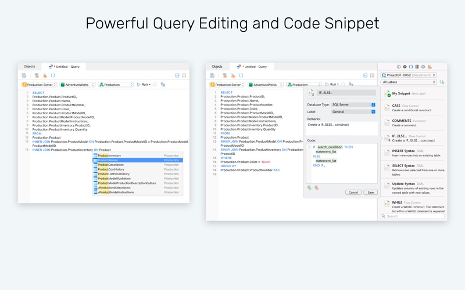Click add placeholder icon below code box
Image resolution: width=465 pixels, height=290 pixels.
coord(309,187)
